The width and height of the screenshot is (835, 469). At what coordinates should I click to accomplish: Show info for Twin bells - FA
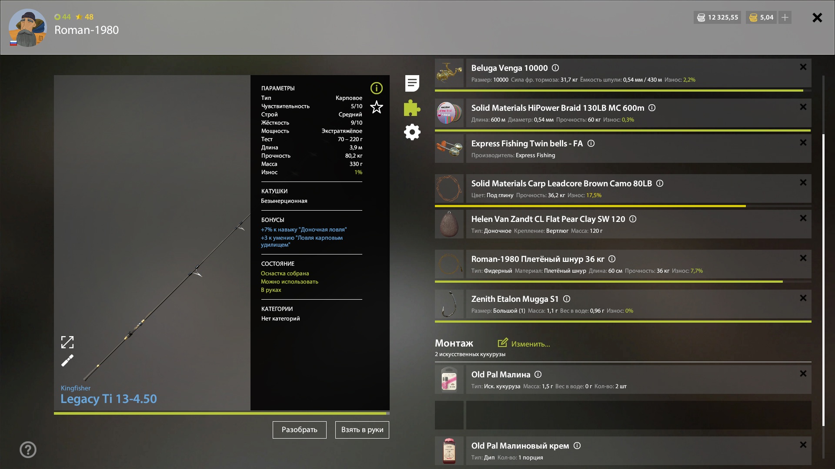click(x=591, y=143)
